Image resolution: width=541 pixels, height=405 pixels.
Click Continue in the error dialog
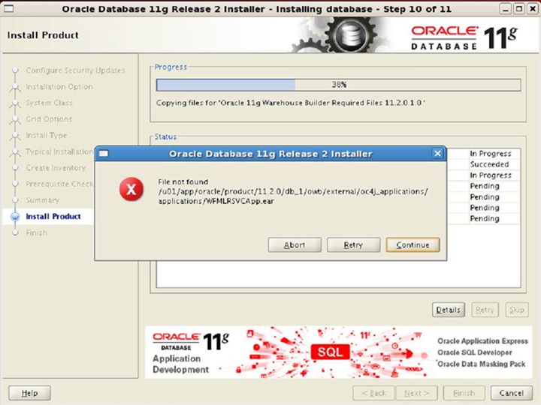click(x=413, y=244)
